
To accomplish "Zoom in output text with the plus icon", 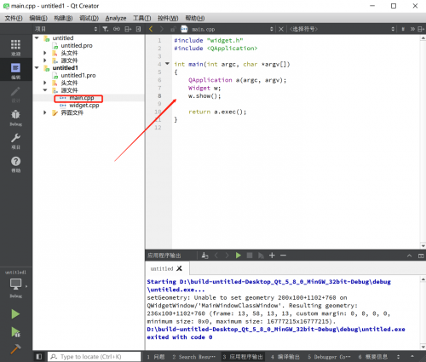I will click(272, 256).
